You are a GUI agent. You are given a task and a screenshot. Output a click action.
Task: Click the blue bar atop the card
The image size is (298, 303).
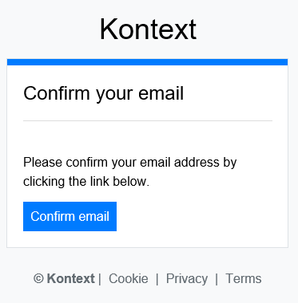coord(147,62)
